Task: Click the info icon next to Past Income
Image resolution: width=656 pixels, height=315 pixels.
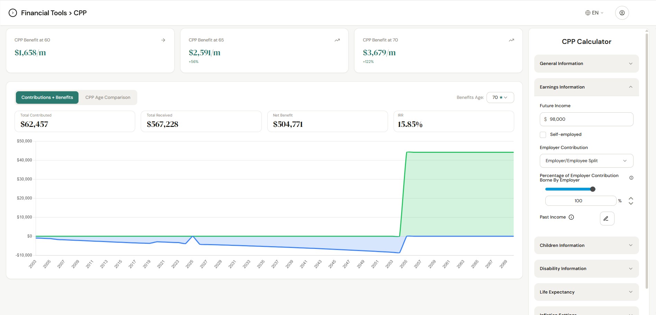Action: pyautogui.click(x=571, y=217)
